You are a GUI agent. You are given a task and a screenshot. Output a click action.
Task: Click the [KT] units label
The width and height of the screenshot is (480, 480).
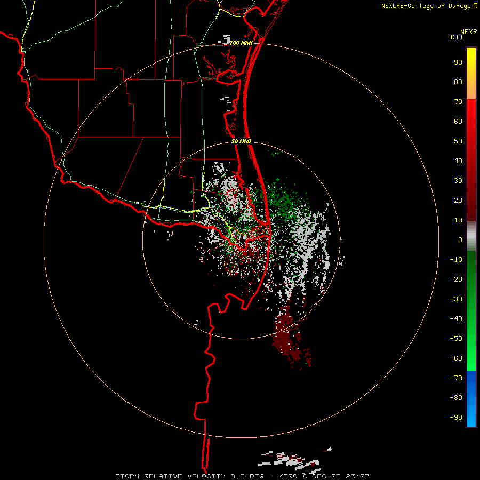point(455,37)
